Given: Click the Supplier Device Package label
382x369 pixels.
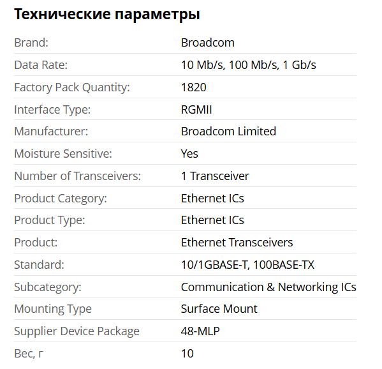Looking at the screenshot, I should (x=77, y=331).
